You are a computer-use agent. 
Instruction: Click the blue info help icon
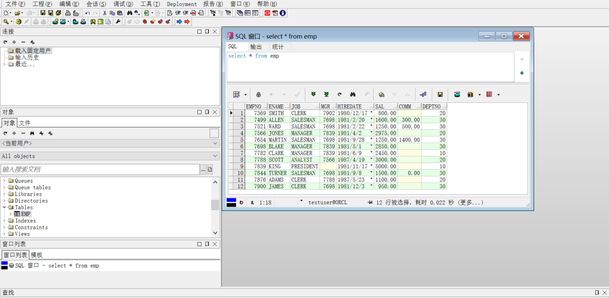point(283,13)
